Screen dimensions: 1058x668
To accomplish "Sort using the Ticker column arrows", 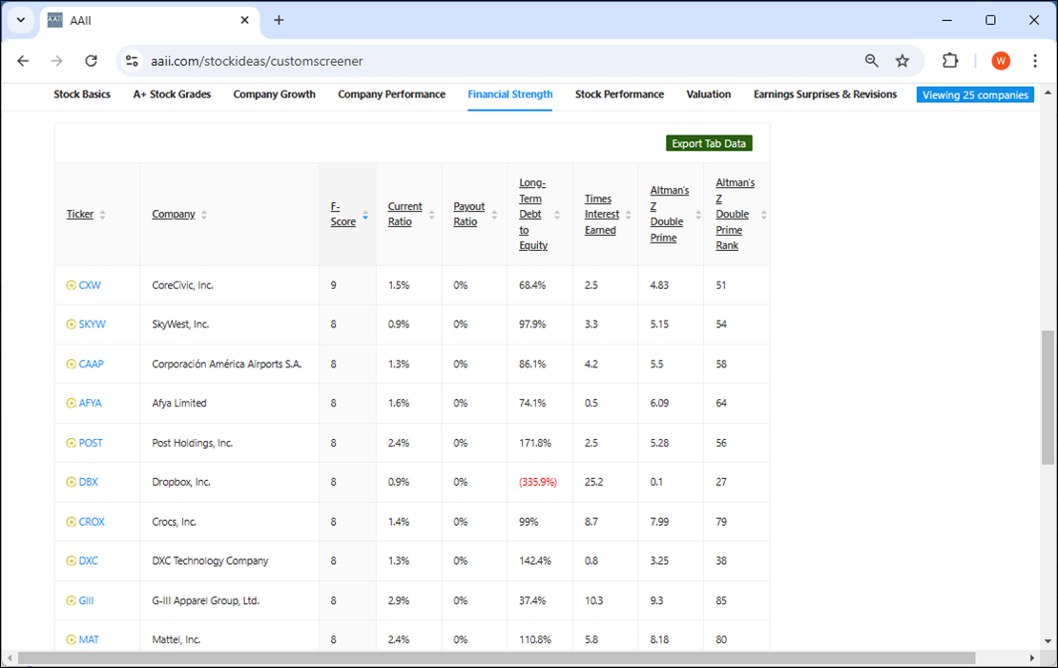I will tap(103, 215).
